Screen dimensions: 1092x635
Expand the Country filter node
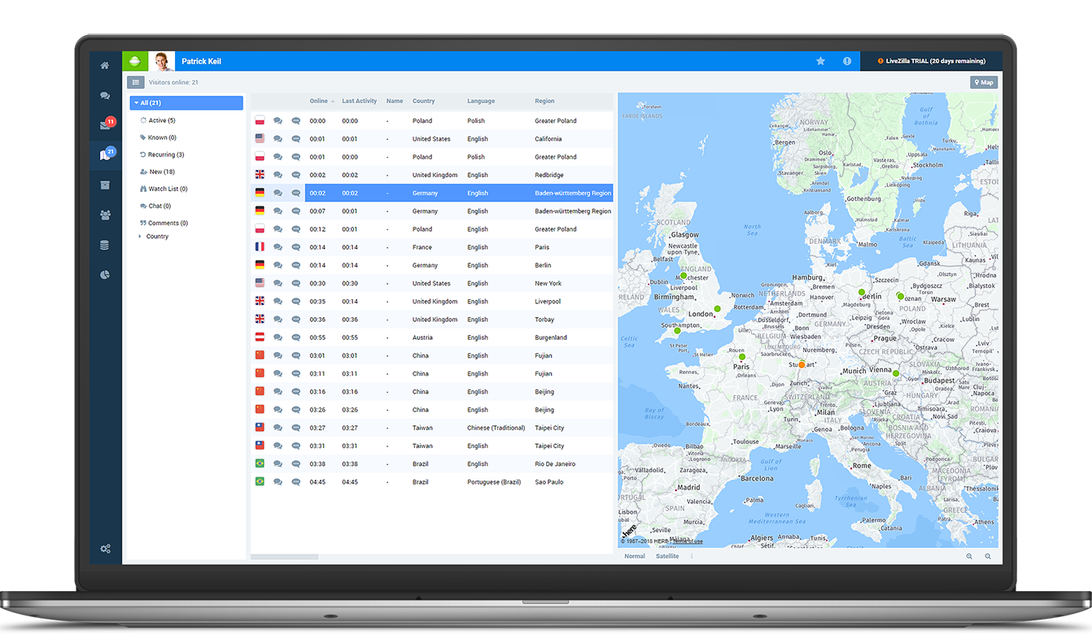[140, 237]
